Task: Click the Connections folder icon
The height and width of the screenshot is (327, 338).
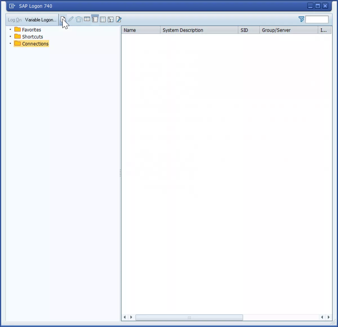Action: tap(17, 43)
